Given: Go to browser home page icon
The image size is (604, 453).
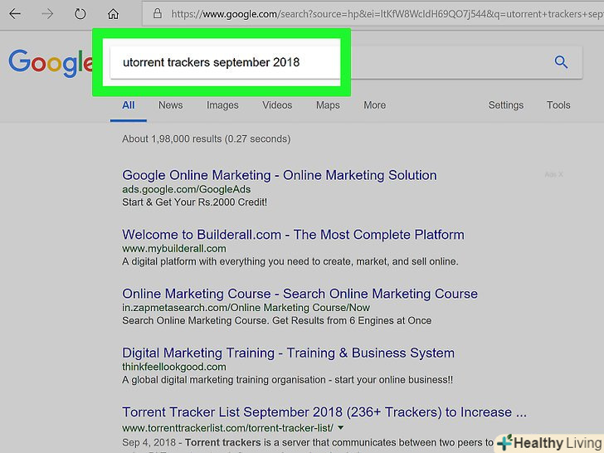Looking at the screenshot, I should tap(113, 14).
